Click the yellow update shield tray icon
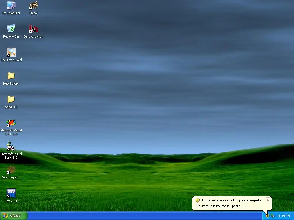 coord(267,216)
